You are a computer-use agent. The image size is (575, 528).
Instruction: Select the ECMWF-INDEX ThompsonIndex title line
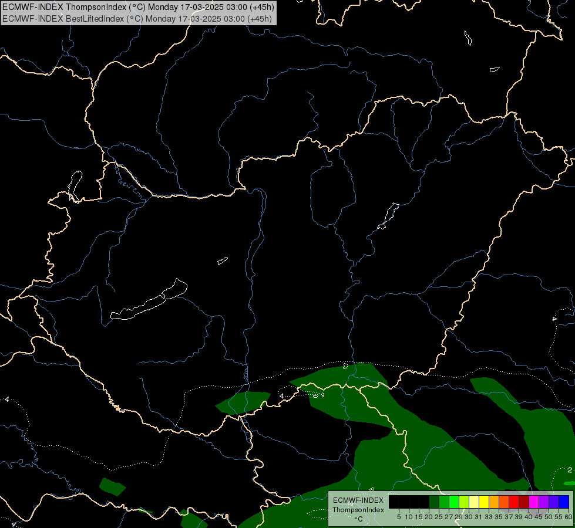coord(138,7)
